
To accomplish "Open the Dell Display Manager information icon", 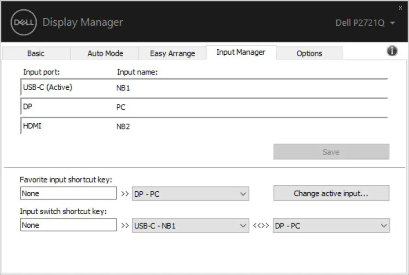I will click(x=392, y=51).
